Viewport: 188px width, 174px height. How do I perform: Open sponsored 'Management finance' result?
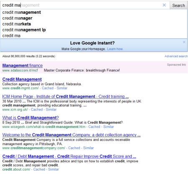pos(23,66)
